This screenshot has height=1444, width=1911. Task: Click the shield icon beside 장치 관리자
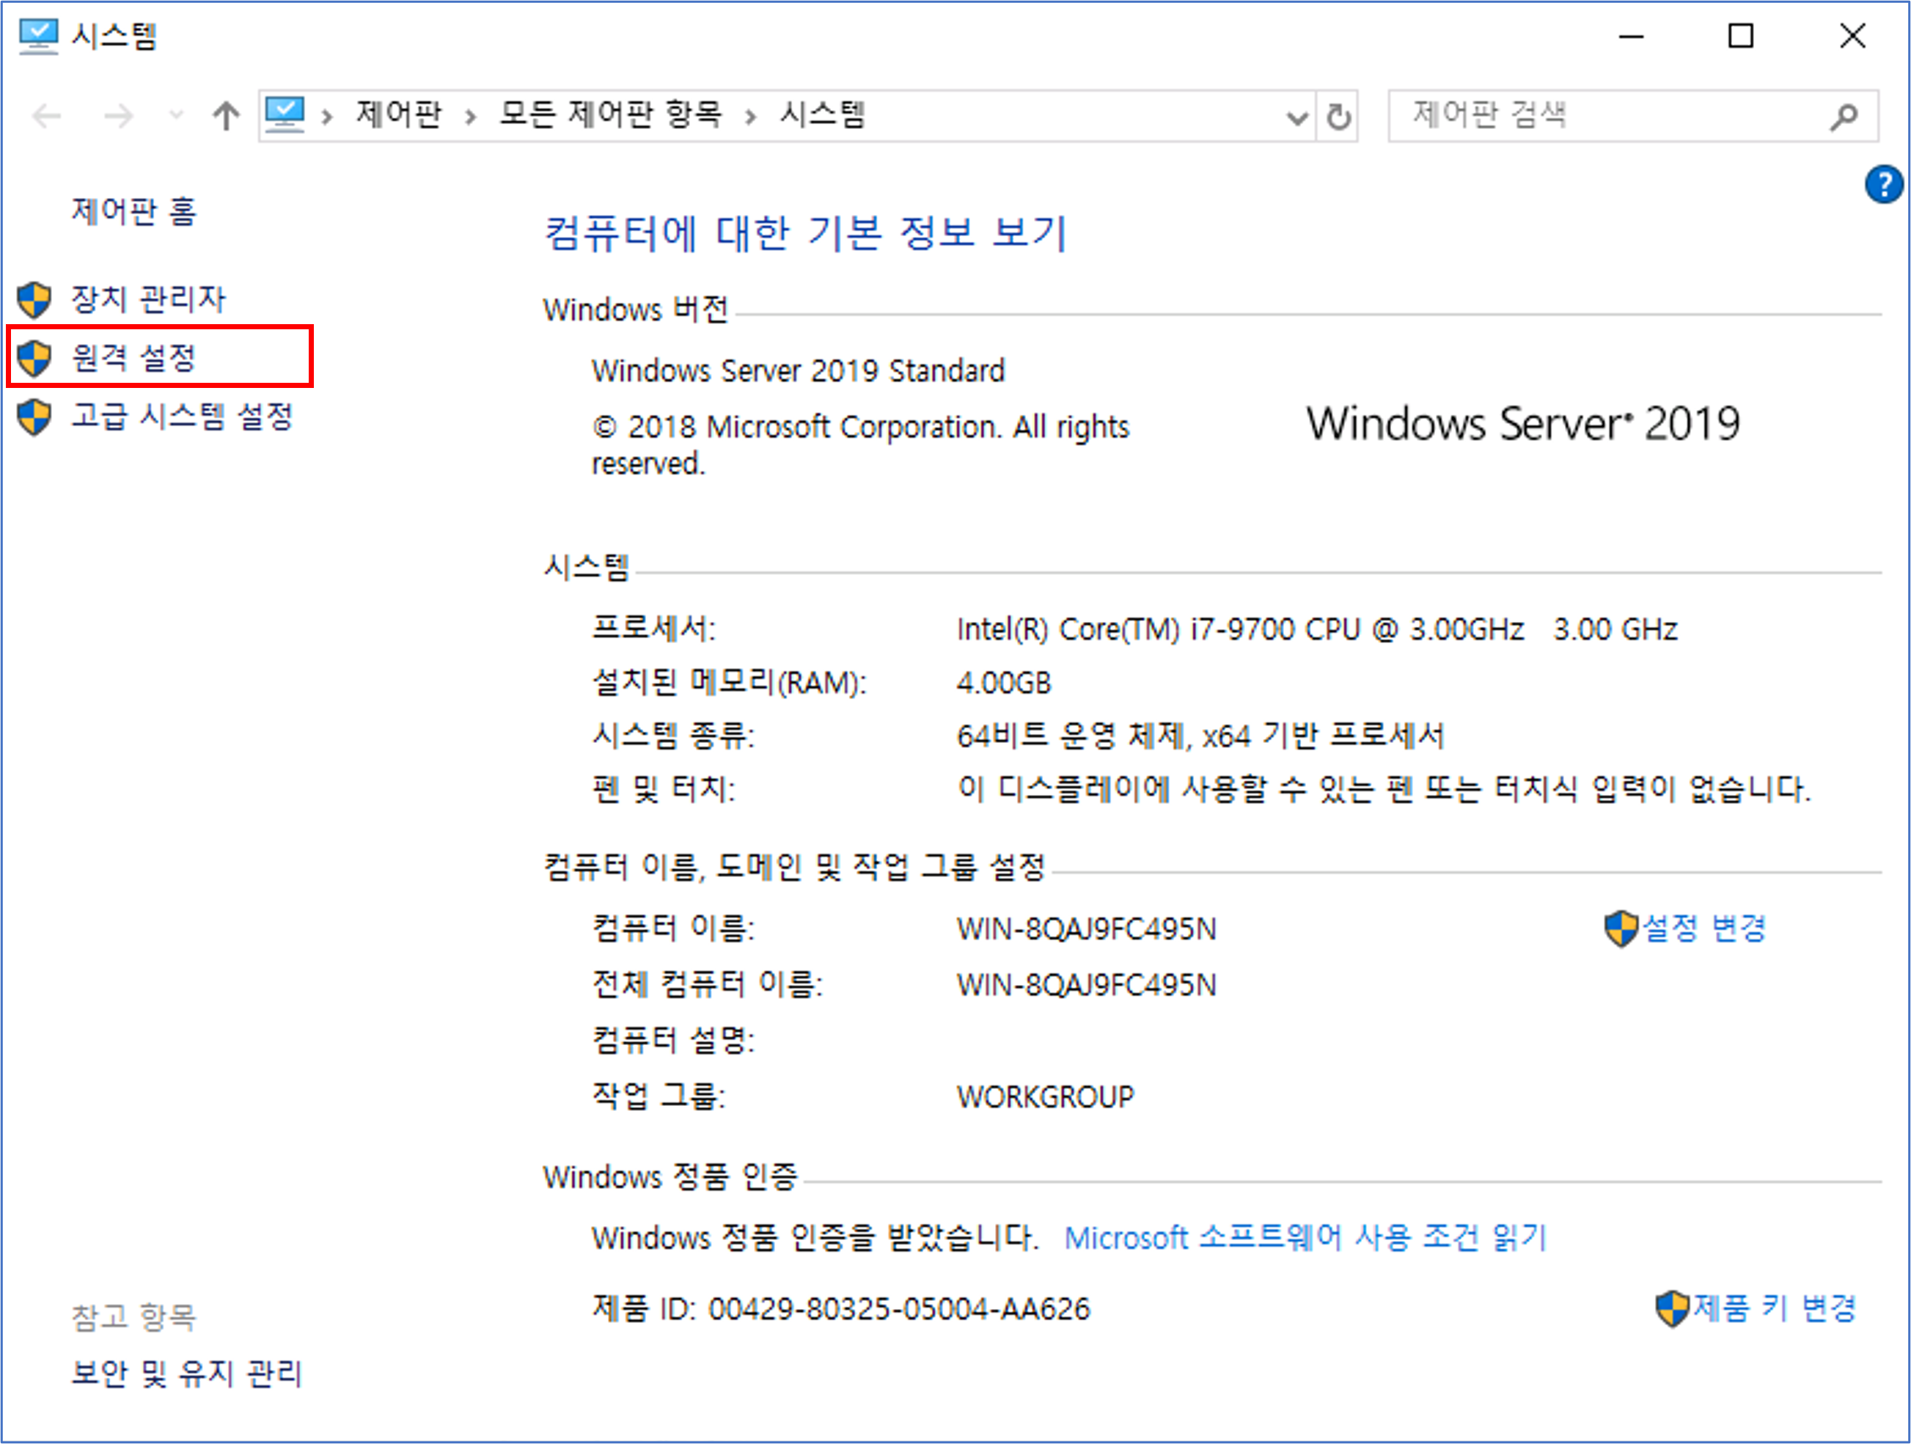coord(34,300)
